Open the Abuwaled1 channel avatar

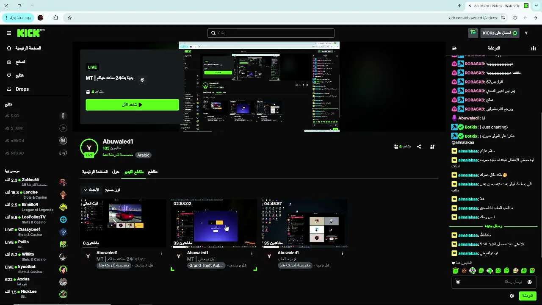tap(89, 147)
